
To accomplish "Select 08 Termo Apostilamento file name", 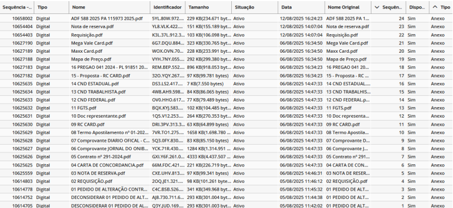I will [110, 133].
